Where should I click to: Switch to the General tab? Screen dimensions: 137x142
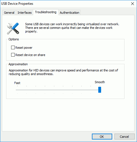(9, 13)
